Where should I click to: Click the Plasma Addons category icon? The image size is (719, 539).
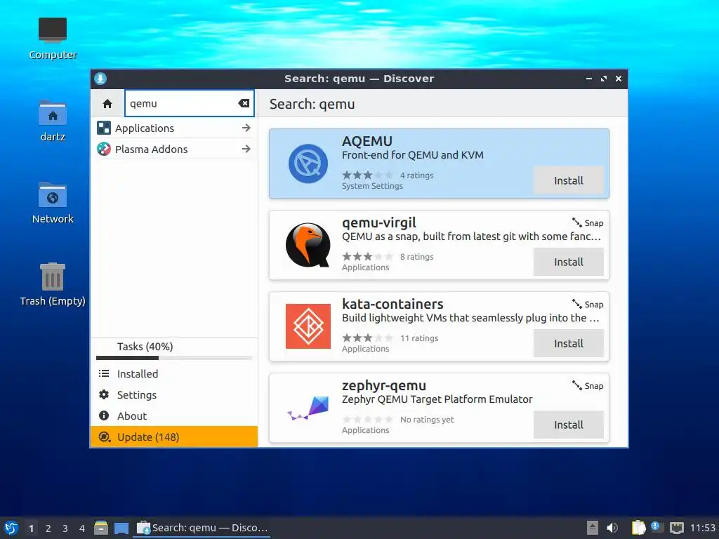tap(104, 149)
